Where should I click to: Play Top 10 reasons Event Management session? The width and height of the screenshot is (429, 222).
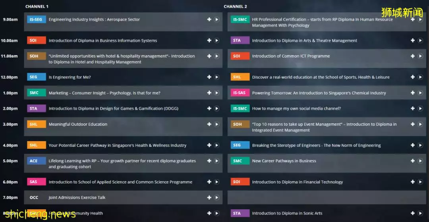420,124
